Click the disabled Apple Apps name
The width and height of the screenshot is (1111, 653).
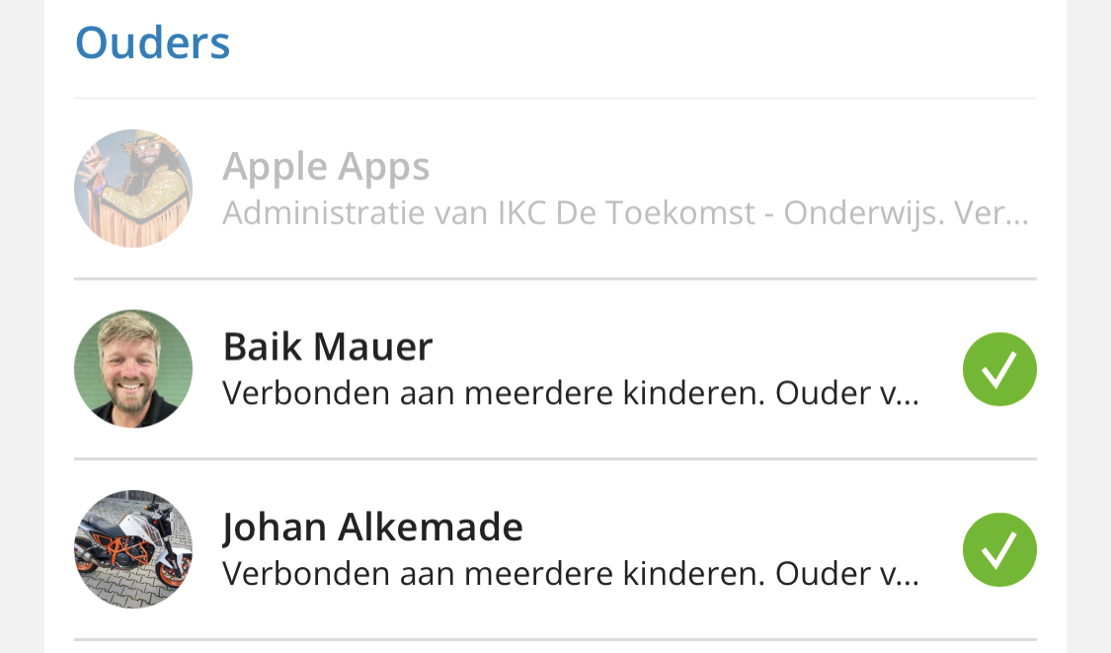(326, 168)
